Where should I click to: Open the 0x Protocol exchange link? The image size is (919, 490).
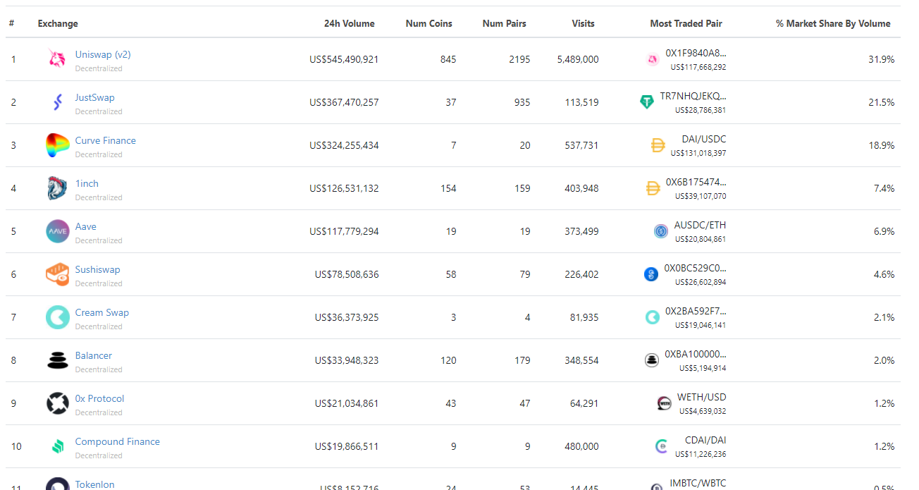pyautogui.click(x=99, y=398)
